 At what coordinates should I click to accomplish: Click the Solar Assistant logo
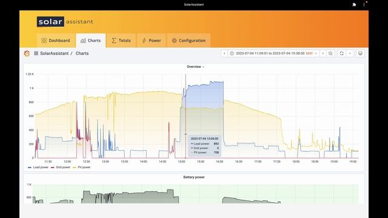(65, 22)
